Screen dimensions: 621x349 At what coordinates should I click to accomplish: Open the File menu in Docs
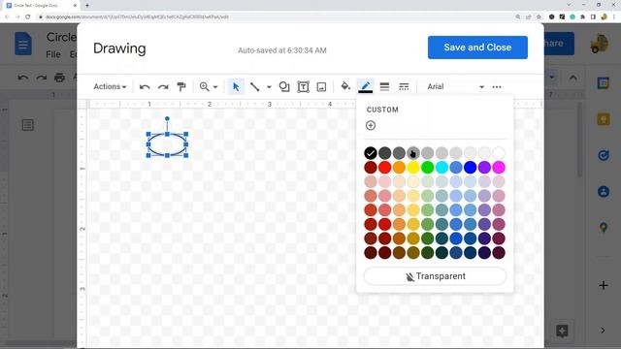pyautogui.click(x=53, y=54)
